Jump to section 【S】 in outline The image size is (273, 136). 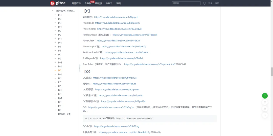(60, 82)
